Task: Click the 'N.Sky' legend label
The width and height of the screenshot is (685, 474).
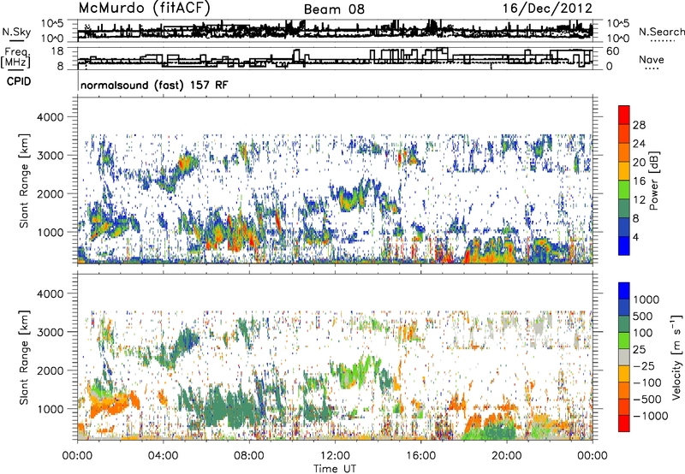Action: (16, 32)
